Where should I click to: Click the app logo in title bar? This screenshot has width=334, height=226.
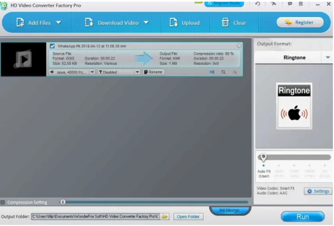[4, 5]
